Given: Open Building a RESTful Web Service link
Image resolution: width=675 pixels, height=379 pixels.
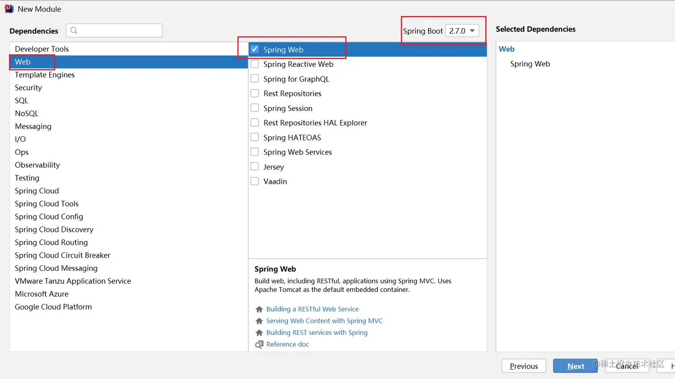Looking at the screenshot, I should click(312, 309).
